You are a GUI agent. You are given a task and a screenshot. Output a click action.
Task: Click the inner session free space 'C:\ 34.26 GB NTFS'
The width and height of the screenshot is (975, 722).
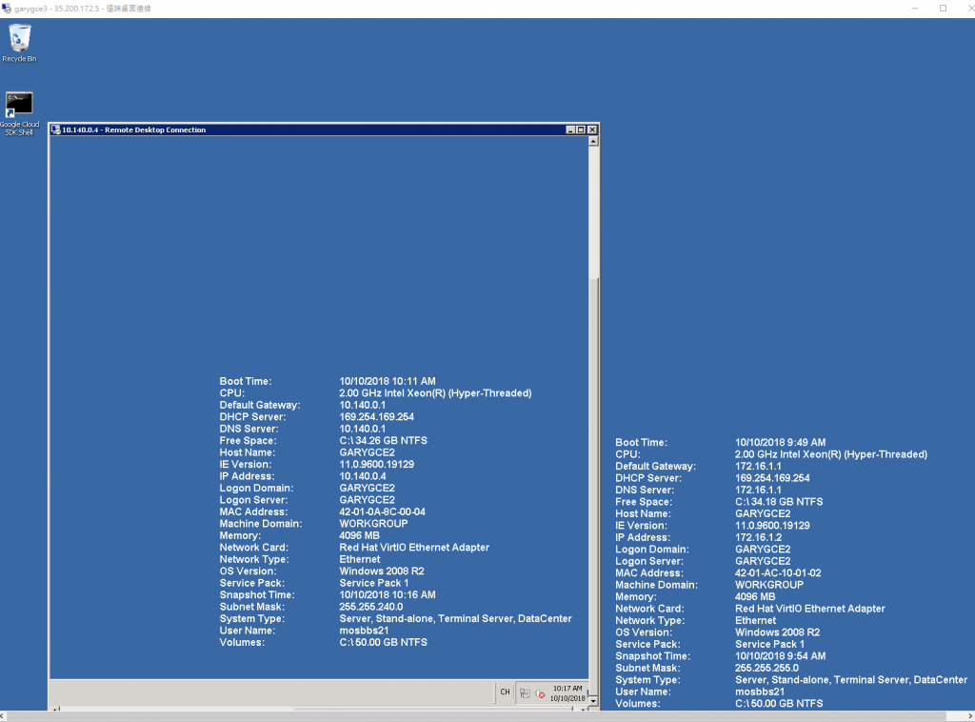pyautogui.click(x=383, y=440)
